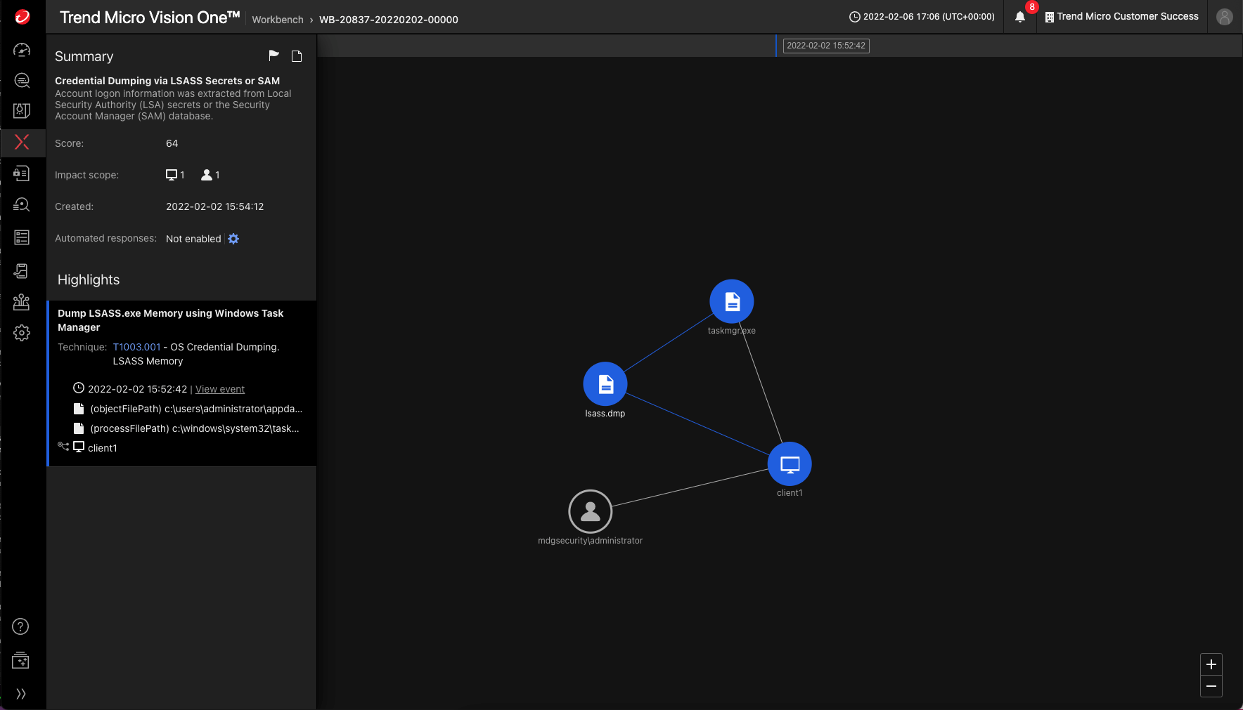This screenshot has width=1243, height=710.
Task: Zoom in on the graph
Action: pos(1211,664)
